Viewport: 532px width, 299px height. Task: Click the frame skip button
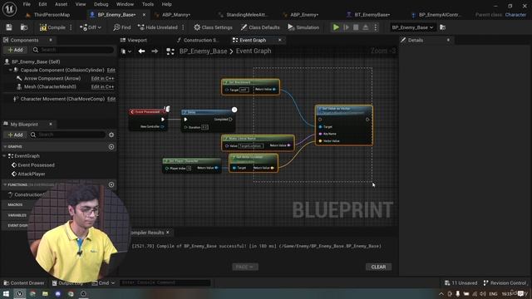tap(346, 27)
